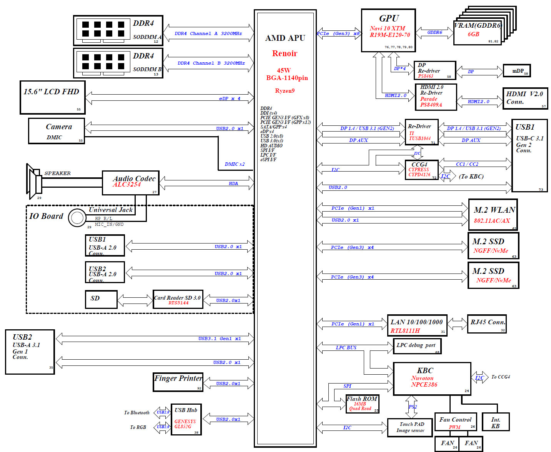Click the 'HD AUDIO' interface line
551x452 pixels.
tap(271, 145)
